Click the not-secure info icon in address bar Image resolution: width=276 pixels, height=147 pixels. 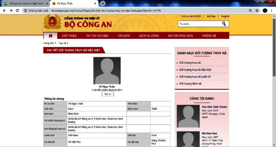[x=26, y=11]
